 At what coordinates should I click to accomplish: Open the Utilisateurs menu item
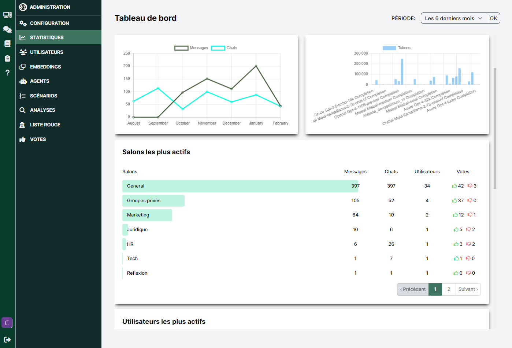[x=47, y=52]
